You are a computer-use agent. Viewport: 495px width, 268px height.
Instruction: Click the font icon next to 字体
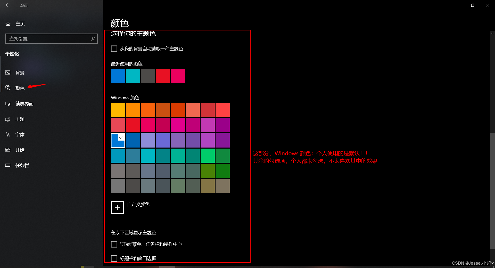[x=8, y=134]
